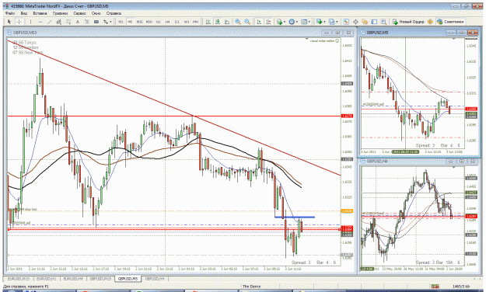
Task: Click 'The Dance' profile in status bar
Action: 251,287
